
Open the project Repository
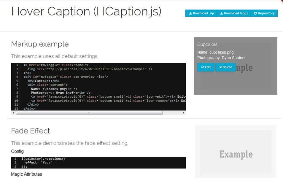[264, 13]
